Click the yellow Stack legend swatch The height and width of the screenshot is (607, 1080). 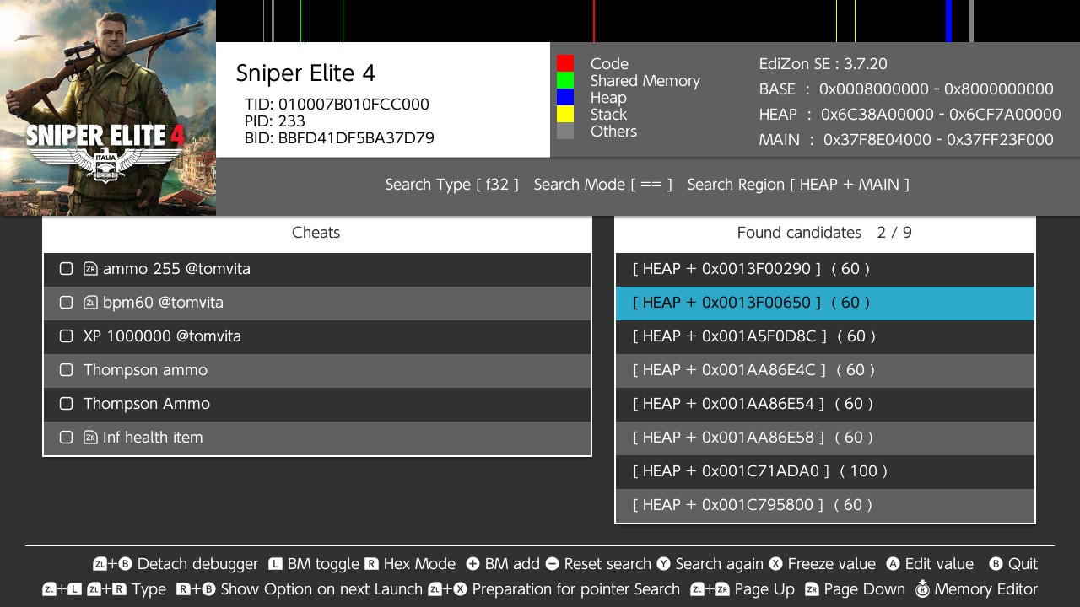tap(565, 114)
